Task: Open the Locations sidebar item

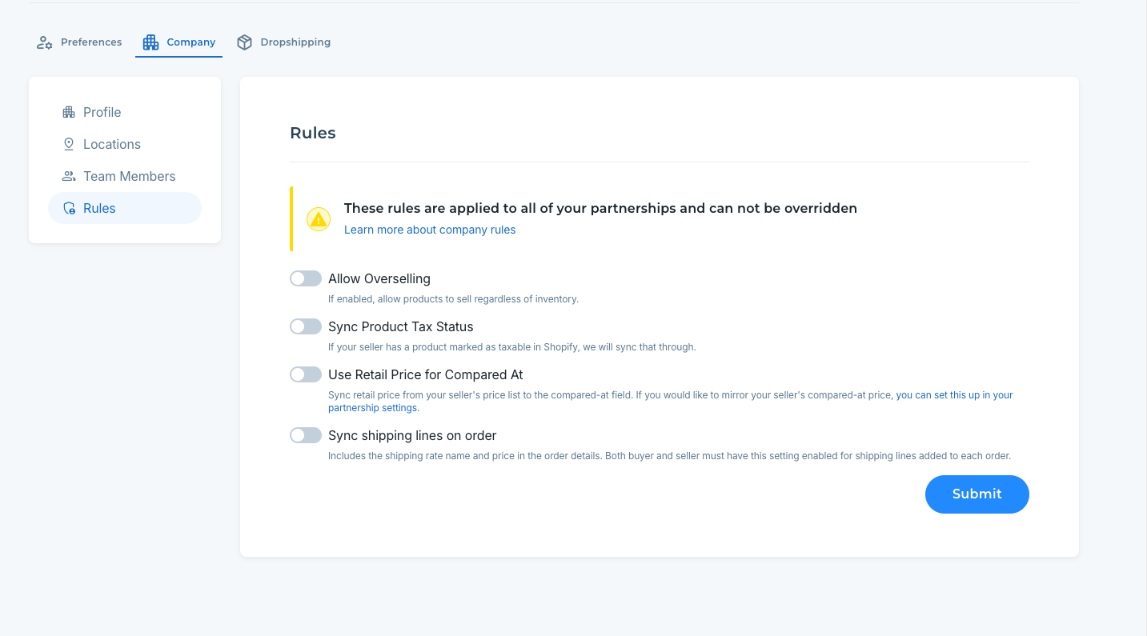Action: pyautogui.click(x=111, y=144)
